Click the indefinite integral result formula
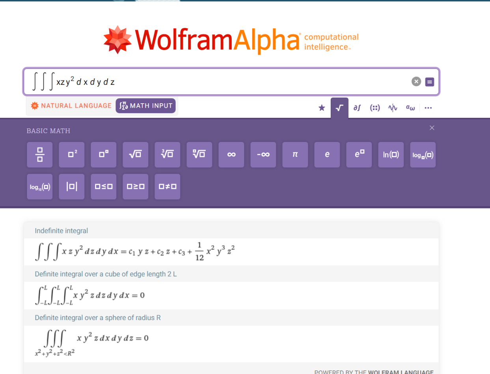Screen dimensions: 490x374 [135, 252]
